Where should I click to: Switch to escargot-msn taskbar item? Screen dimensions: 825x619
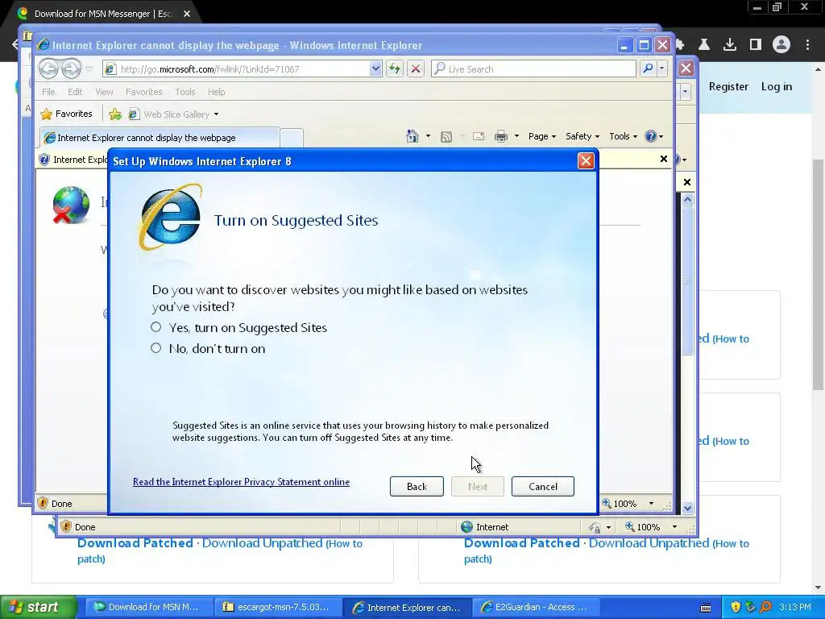(277, 607)
